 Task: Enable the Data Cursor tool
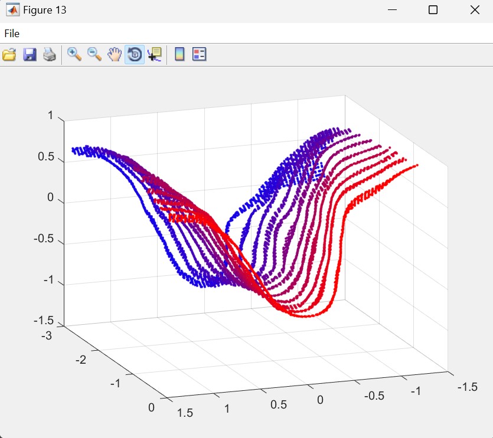point(155,55)
